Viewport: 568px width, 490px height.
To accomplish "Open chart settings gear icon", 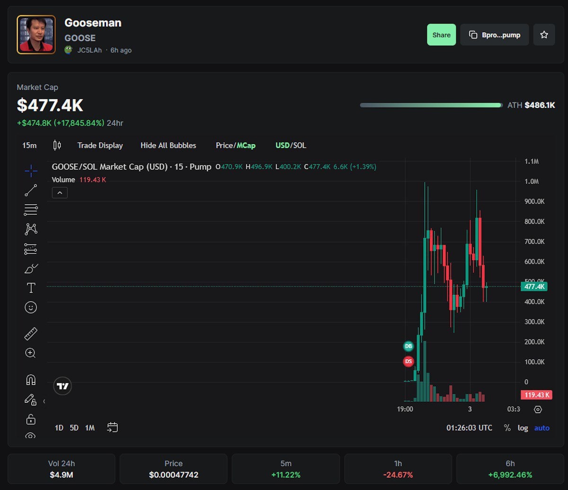I will click(x=538, y=409).
